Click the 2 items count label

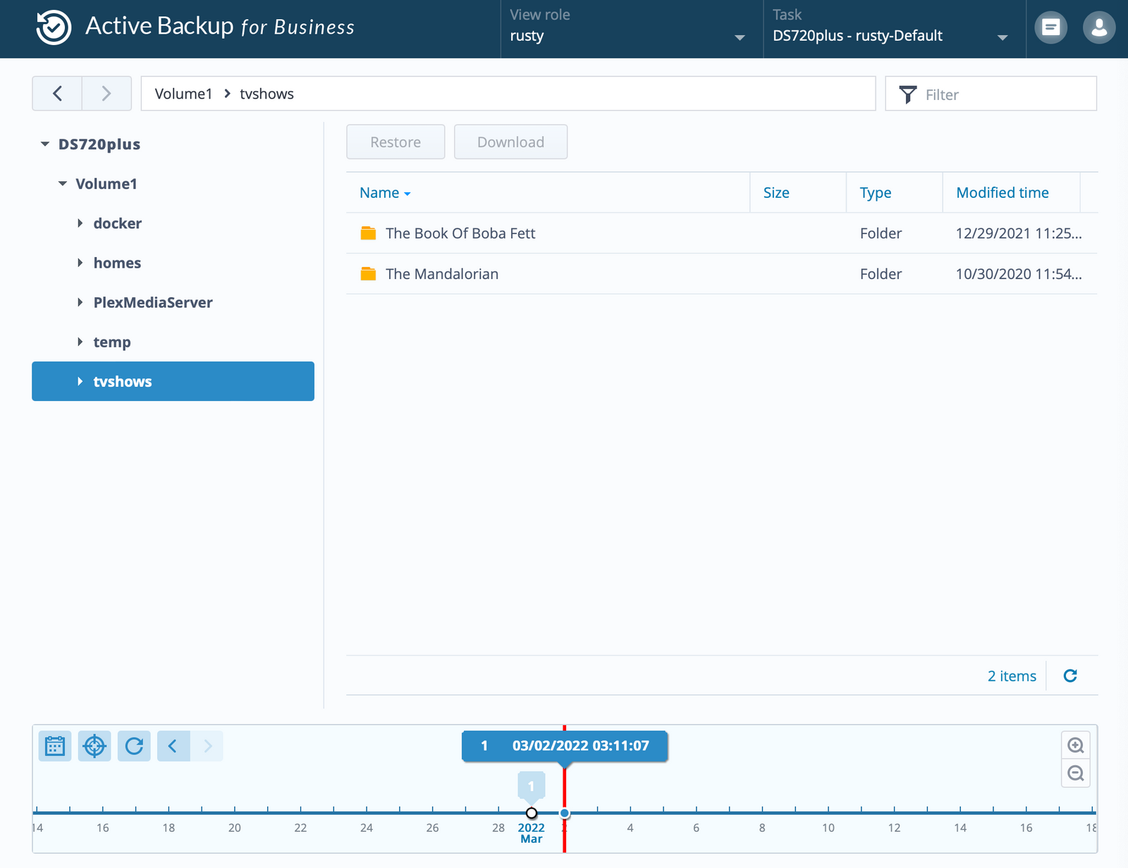tap(1012, 676)
